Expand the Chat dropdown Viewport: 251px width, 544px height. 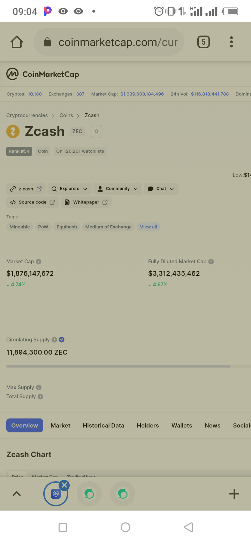161,189
